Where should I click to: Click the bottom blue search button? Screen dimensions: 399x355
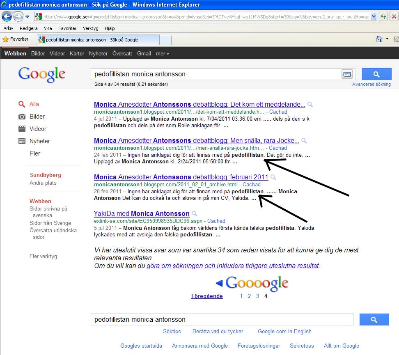(x=374, y=319)
